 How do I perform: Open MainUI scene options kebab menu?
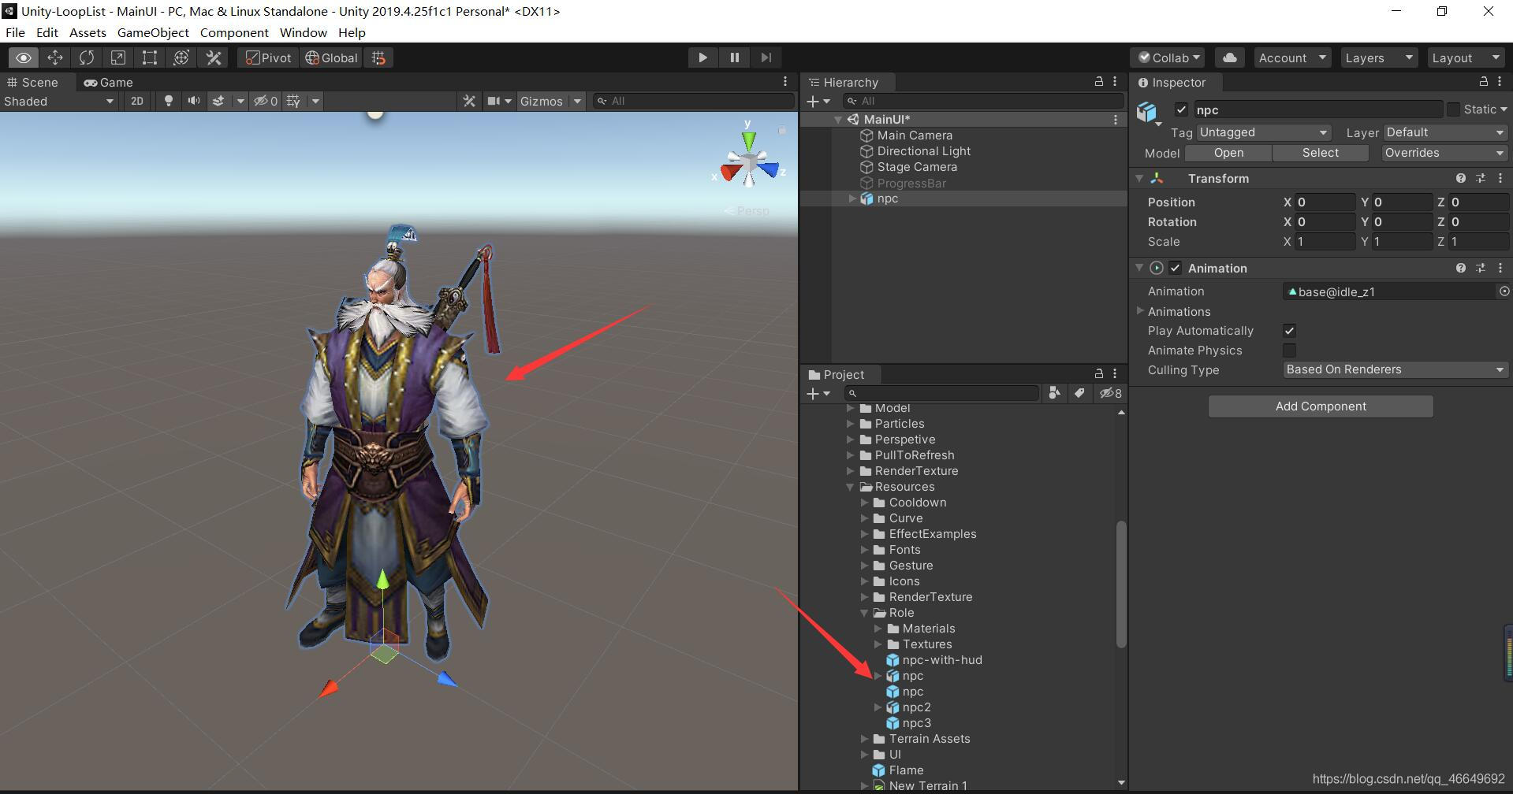click(1115, 120)
